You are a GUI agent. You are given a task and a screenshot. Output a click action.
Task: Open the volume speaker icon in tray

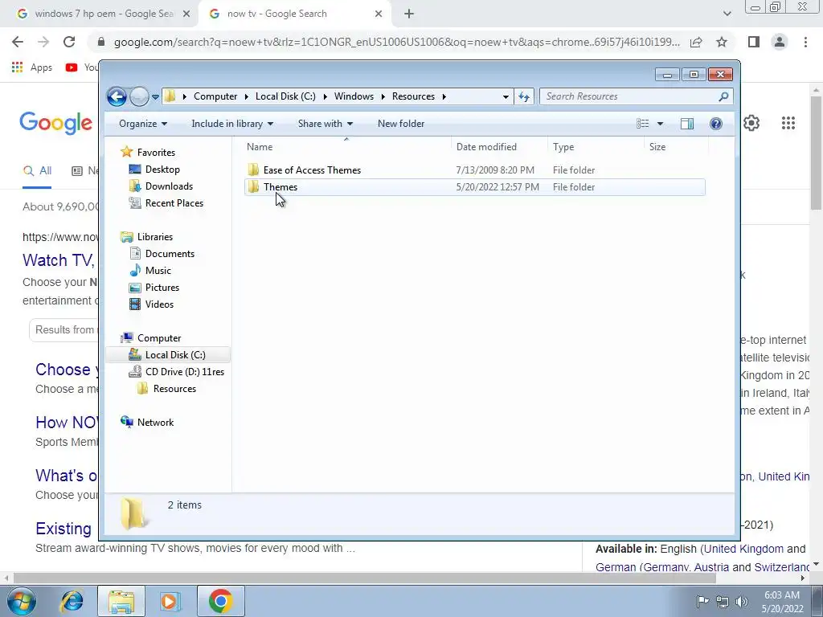coord(742,601)
